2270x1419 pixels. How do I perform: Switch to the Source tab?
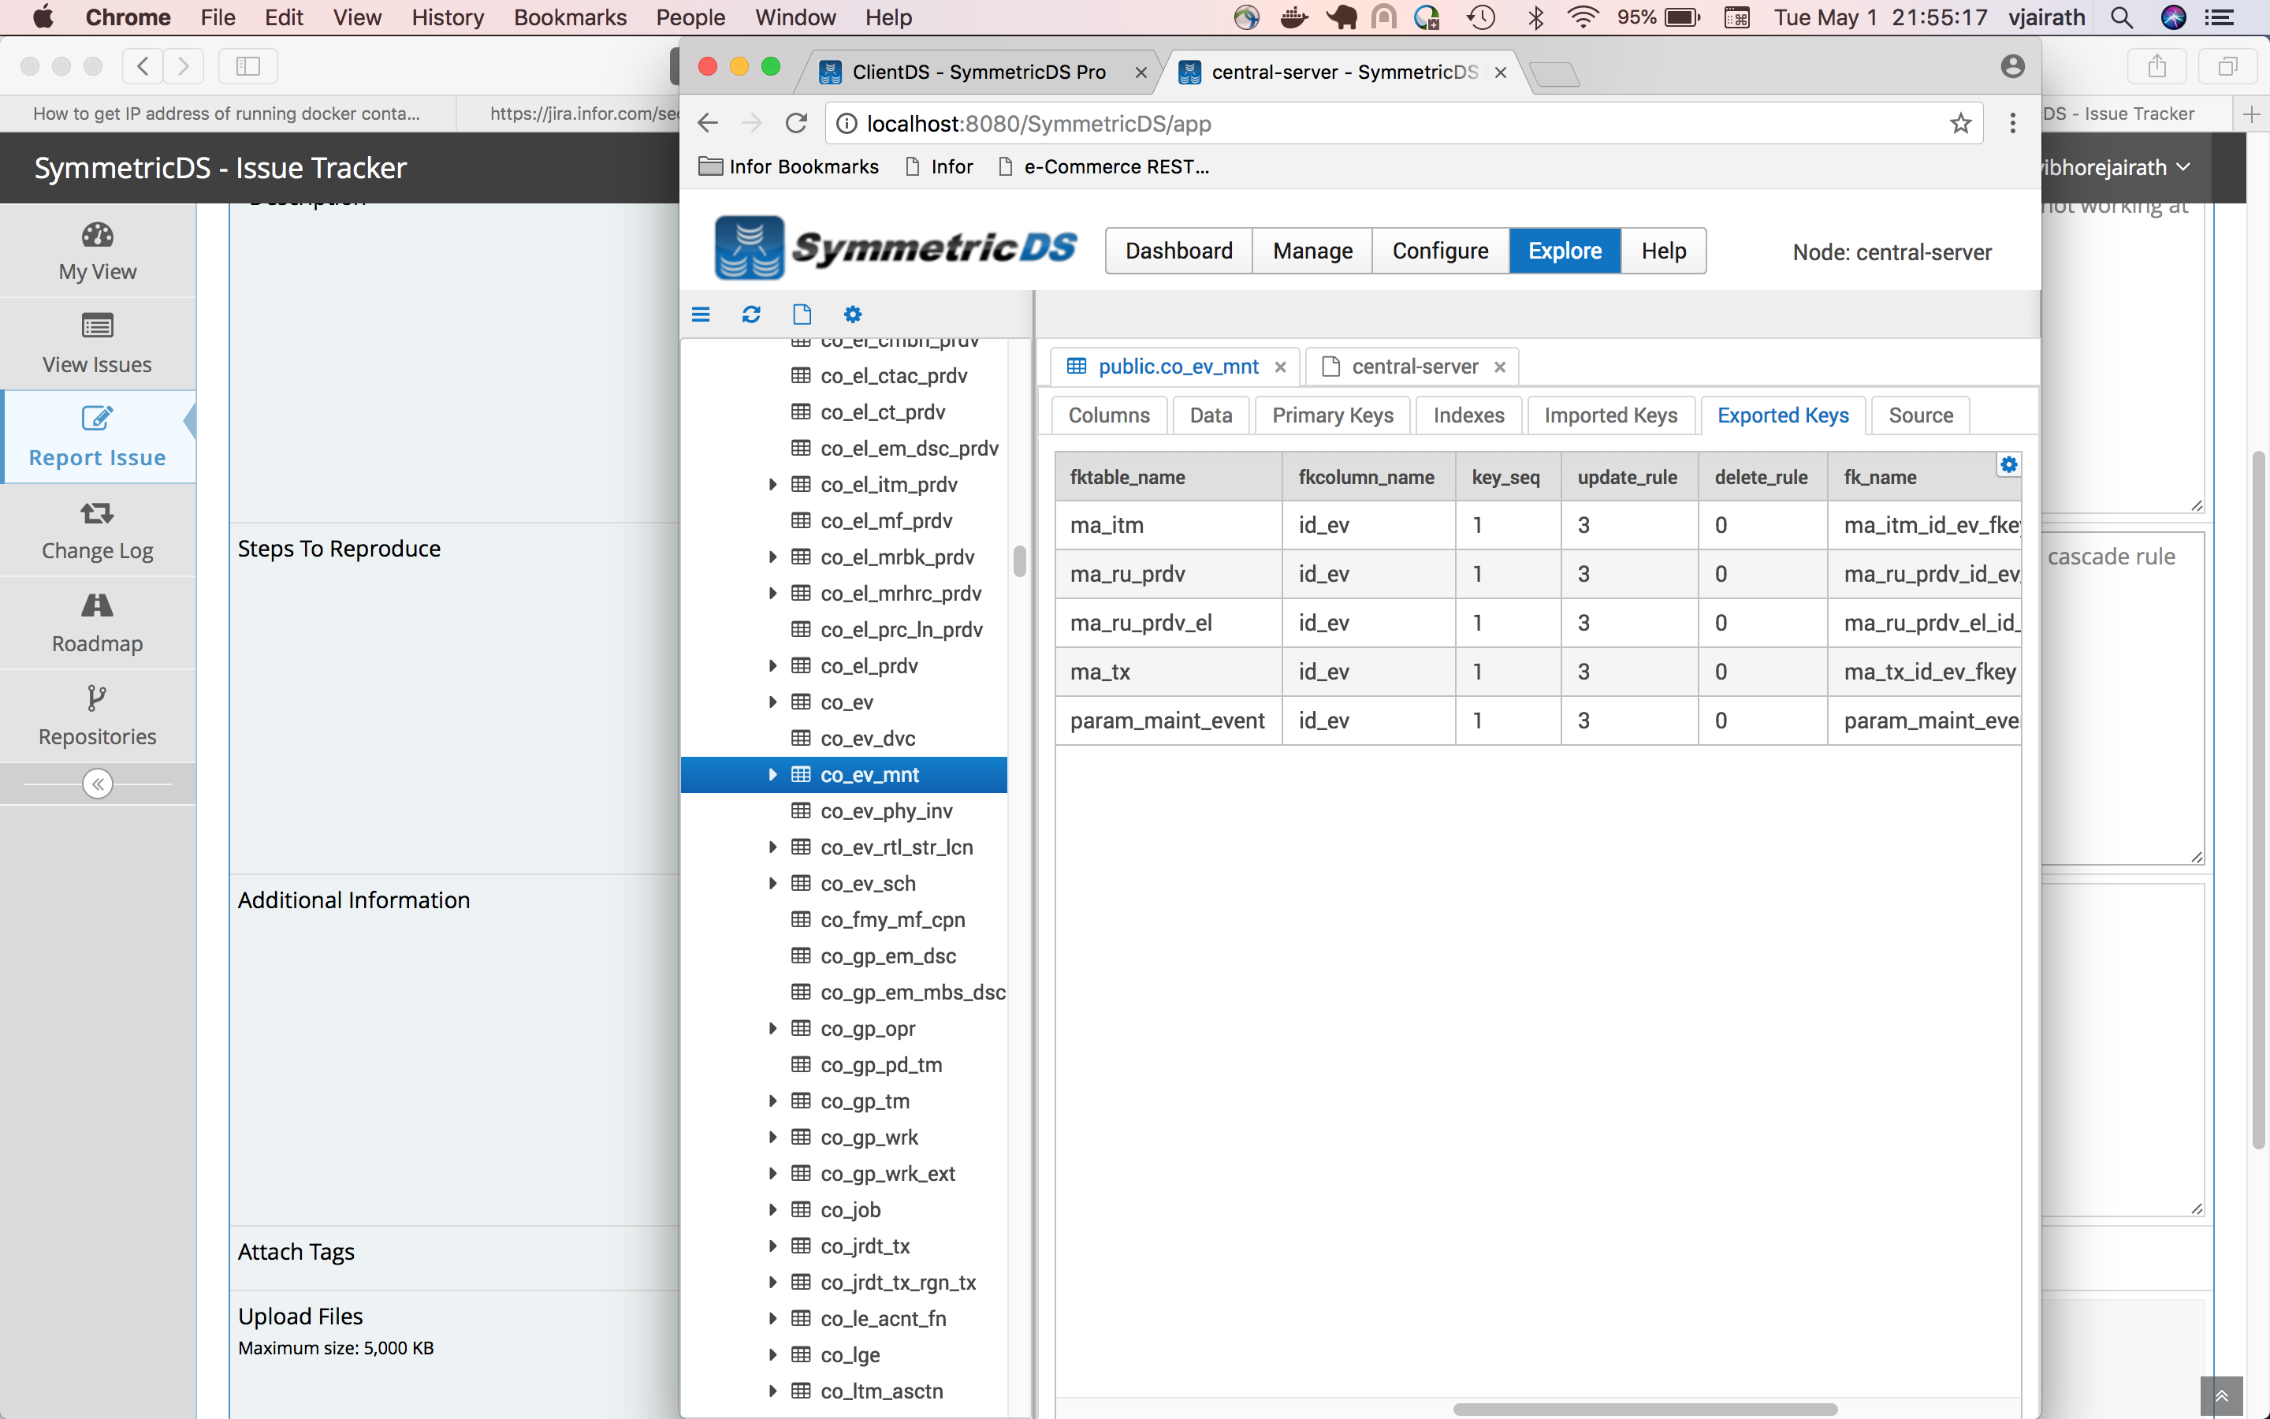(x=1920, y=415)
